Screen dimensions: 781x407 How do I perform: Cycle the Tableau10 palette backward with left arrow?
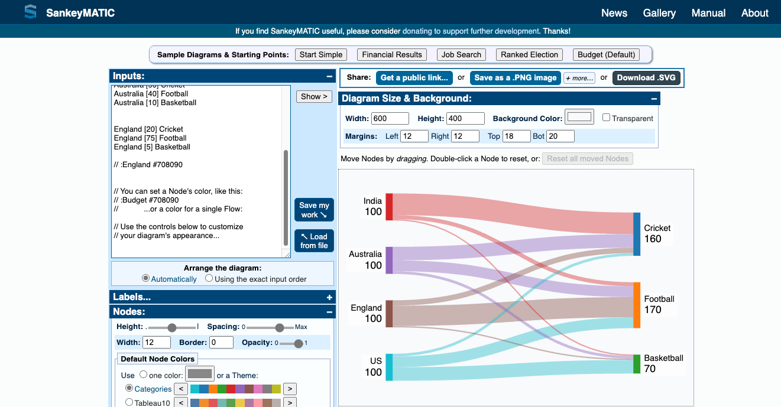coord(180,402)
